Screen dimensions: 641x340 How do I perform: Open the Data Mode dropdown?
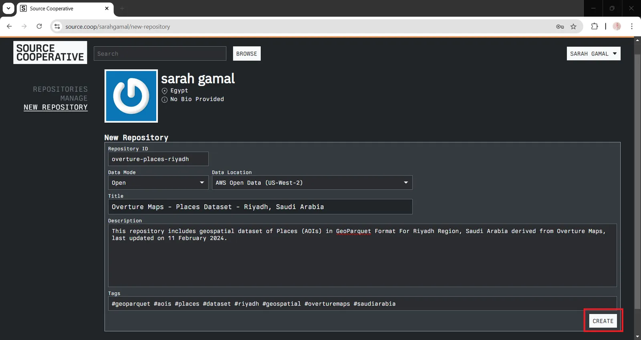(158, 182)
